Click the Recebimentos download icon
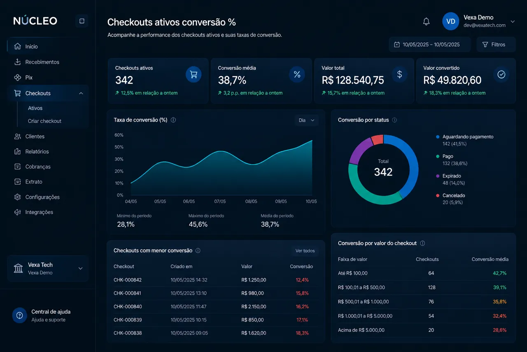527x352 pixels. [x=17, y=62]
